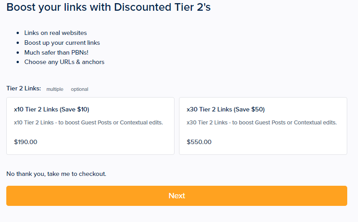Screen dimensions: 358x222
Task: Click the x10 Tier 2 Links description text
Action: click(x=88, y=123)
